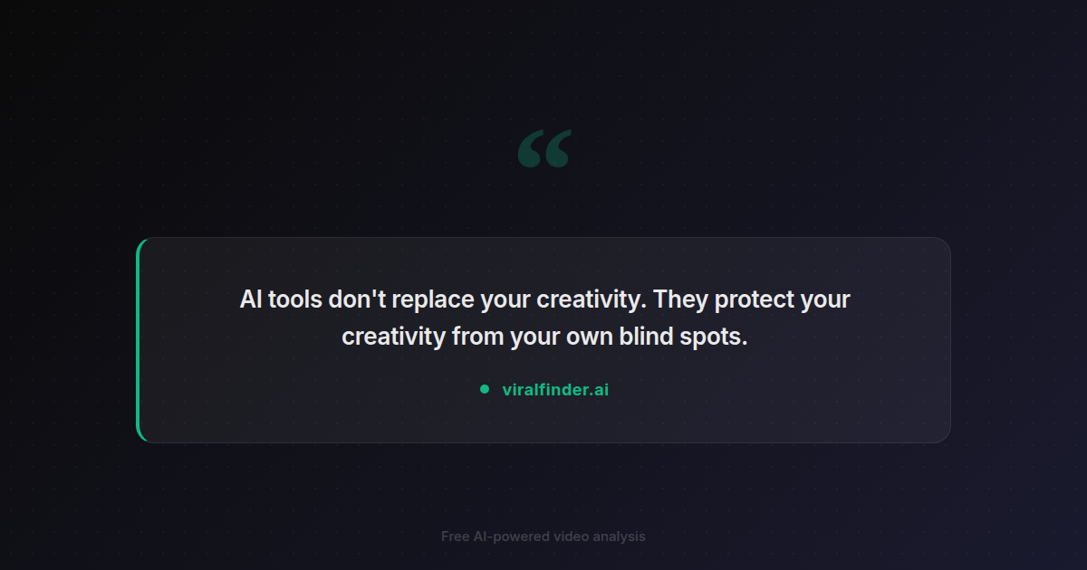
Task: Click the green accent bar on the card's left edge
Action: pyautogui.click(x=139, y=340)
